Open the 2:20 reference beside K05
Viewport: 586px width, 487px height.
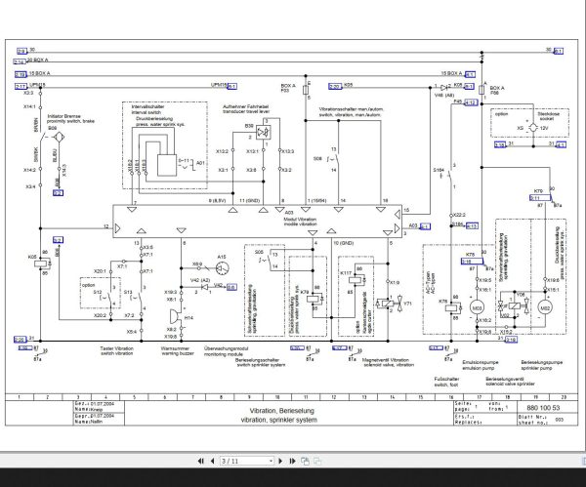335,86
